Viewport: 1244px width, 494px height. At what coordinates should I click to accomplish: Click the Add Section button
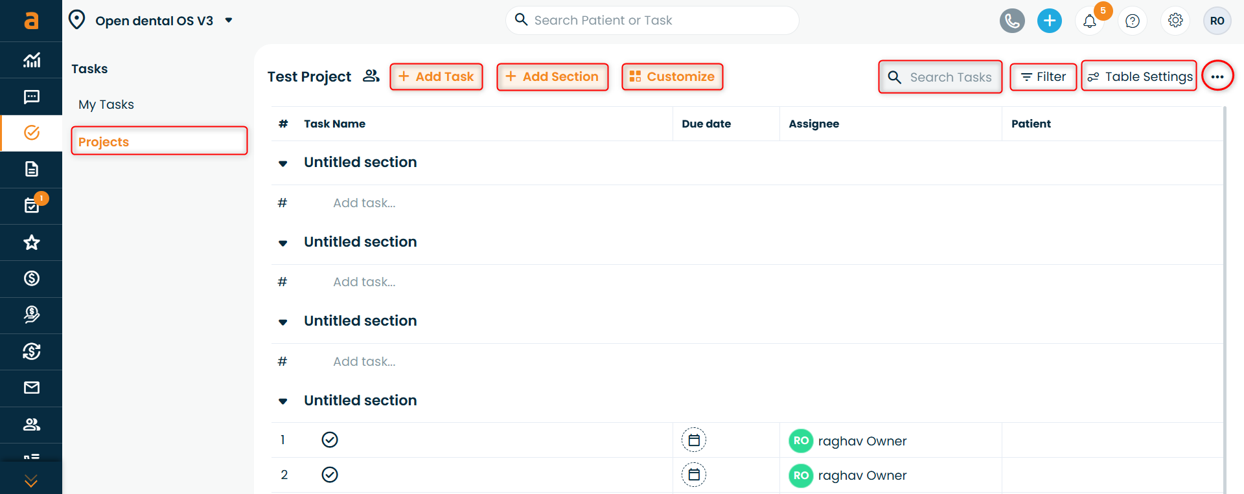(553, 76)
